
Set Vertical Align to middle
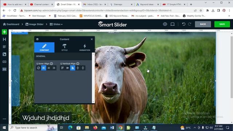pyautogui.click(x=67, y=68)
